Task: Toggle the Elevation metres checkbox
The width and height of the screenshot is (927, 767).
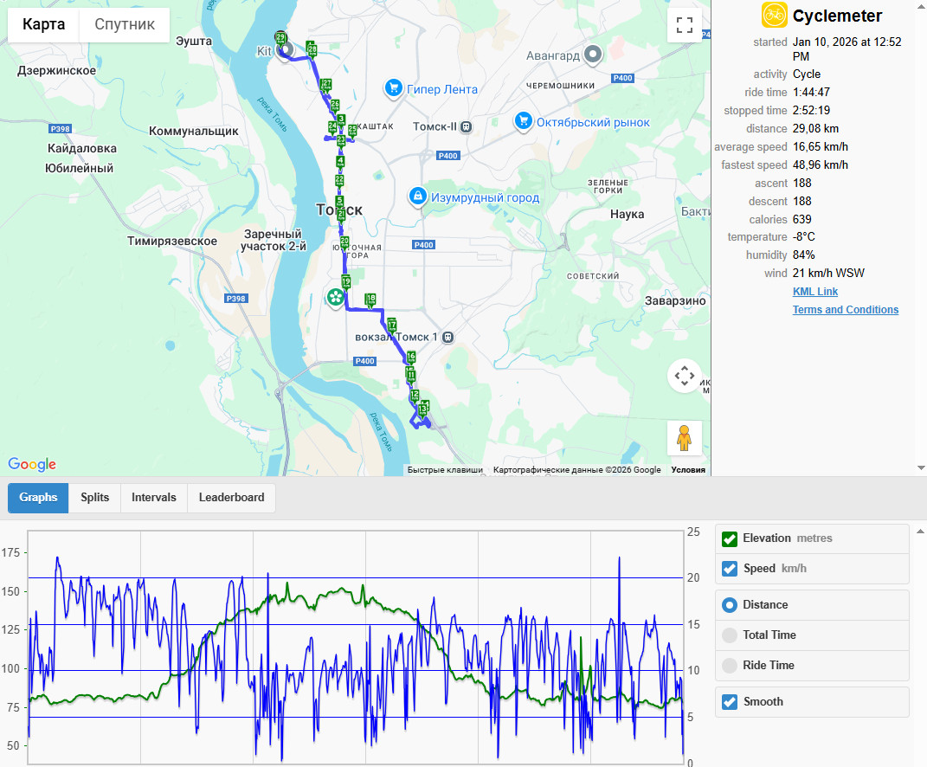Action: (730, 538)
